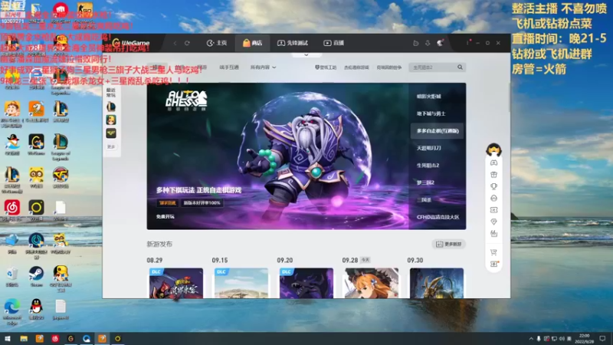Open the 09.20 new release game thumbnail
This screenshot has width=613, height=345.
click(306, 283)
